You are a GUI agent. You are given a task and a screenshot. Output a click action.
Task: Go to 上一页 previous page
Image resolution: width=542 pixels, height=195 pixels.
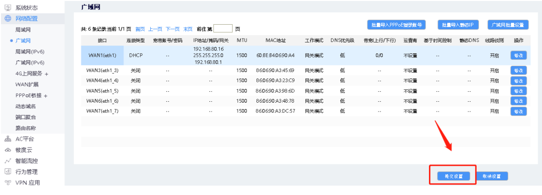pyautogui.click(x=155, y=29)
